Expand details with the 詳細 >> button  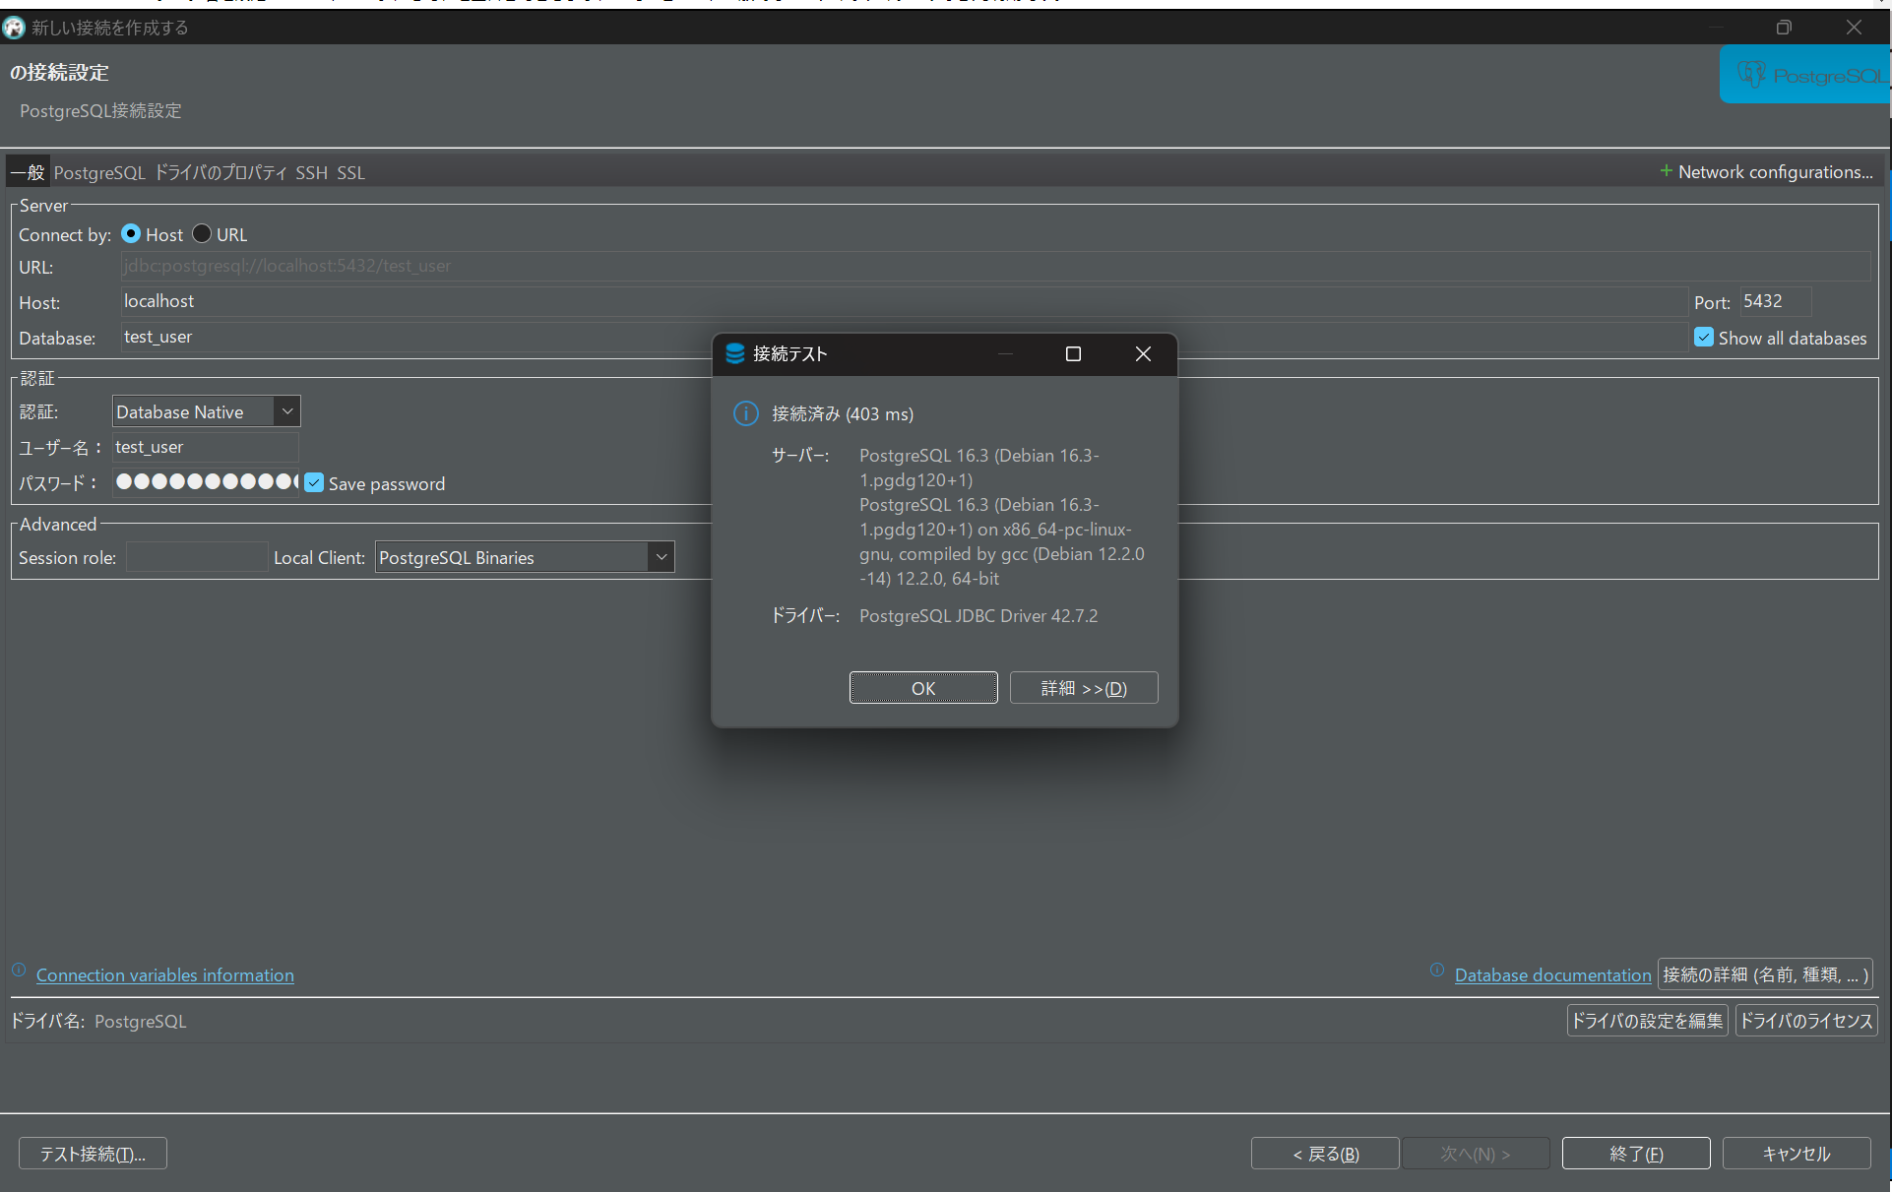[x=1083, y=688]
